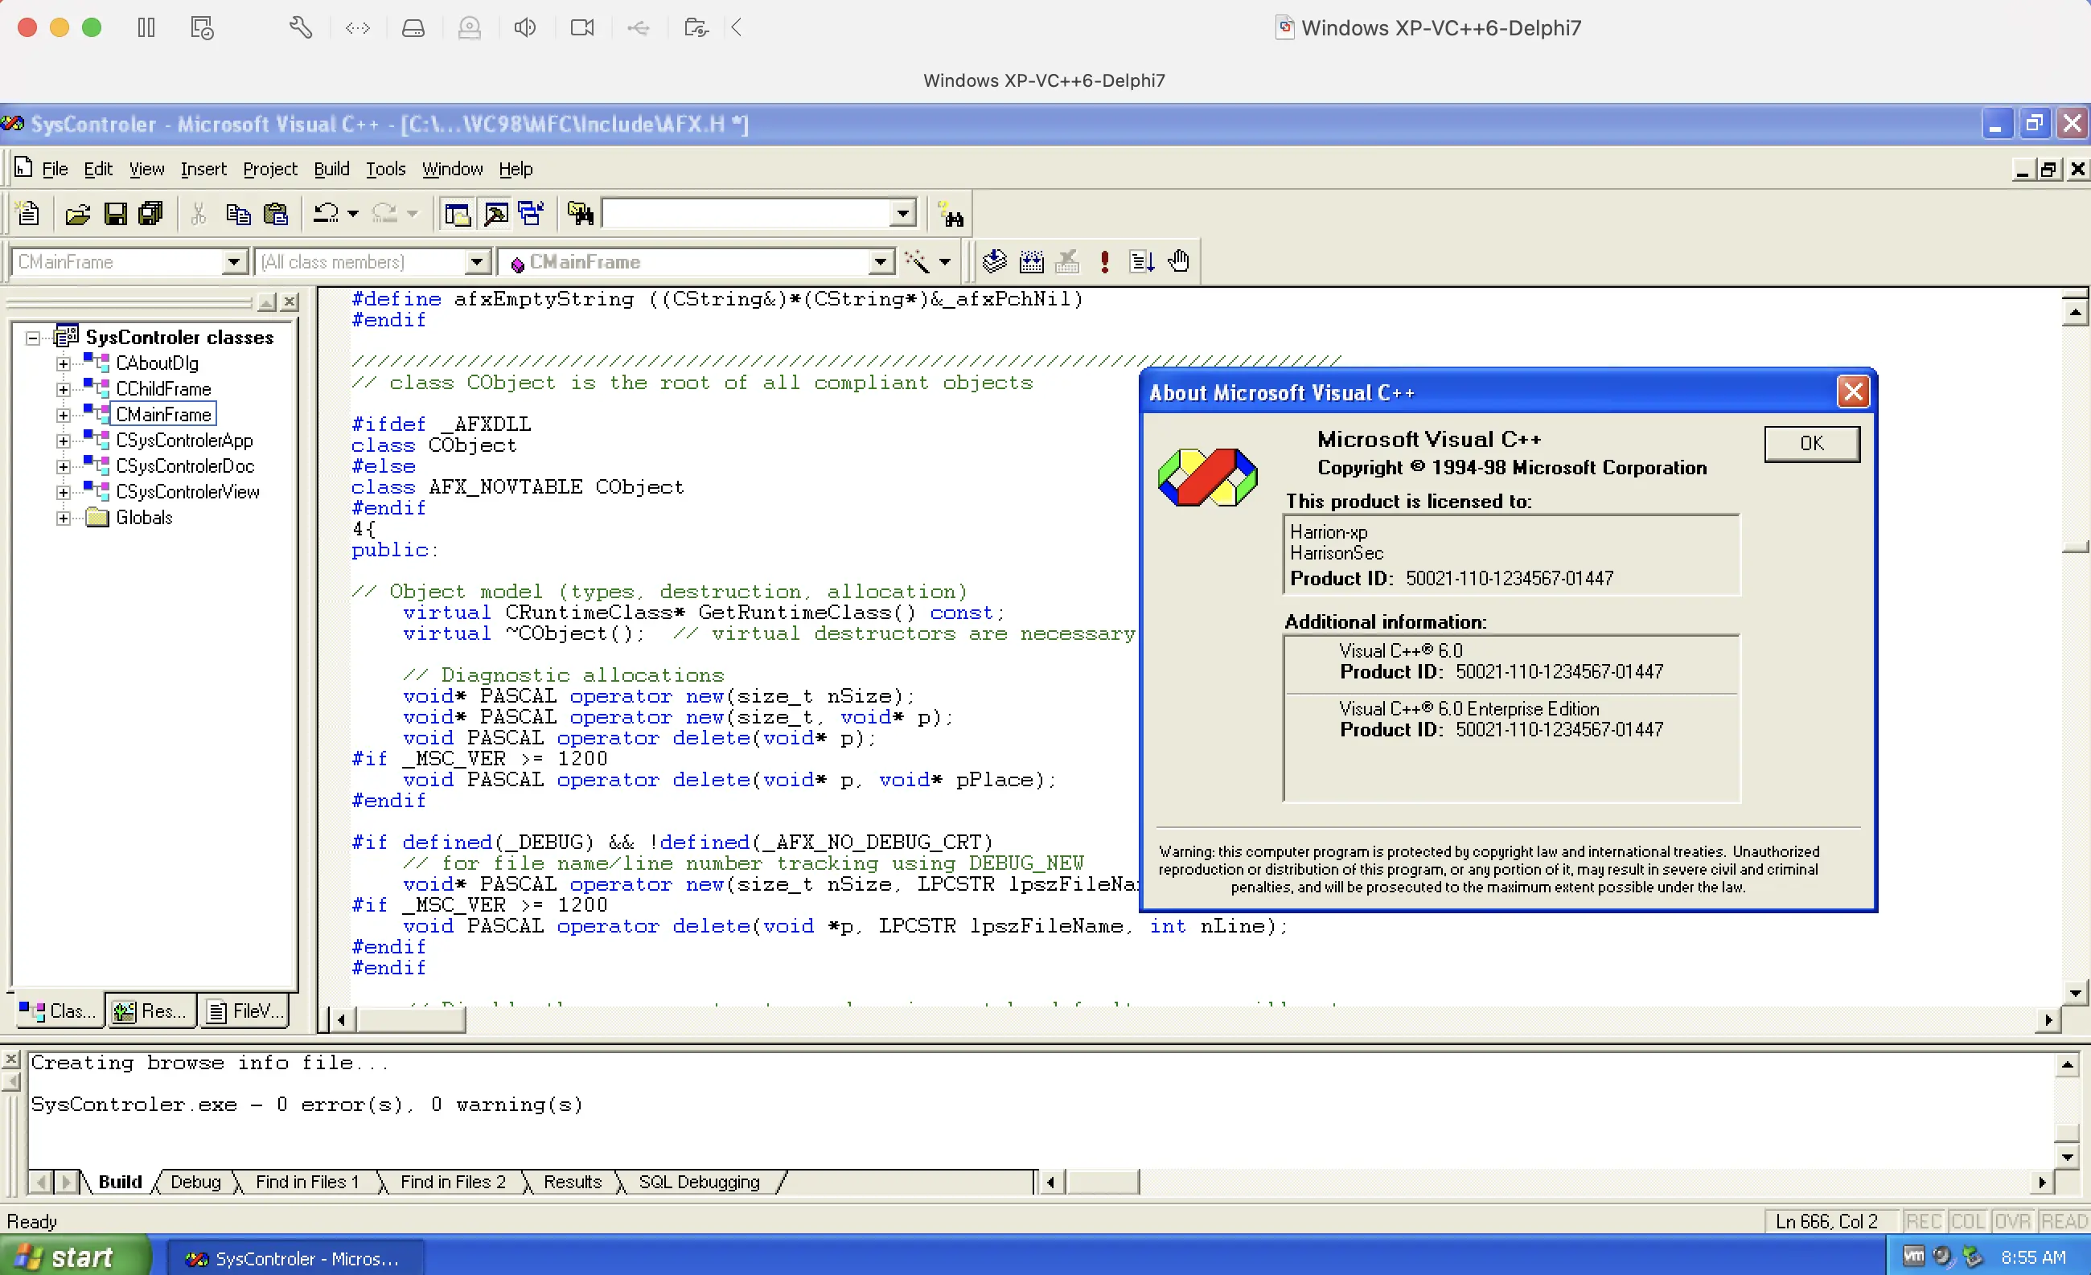
Task: Create a new text file from toolbar
Action: (x=28, y=213)
